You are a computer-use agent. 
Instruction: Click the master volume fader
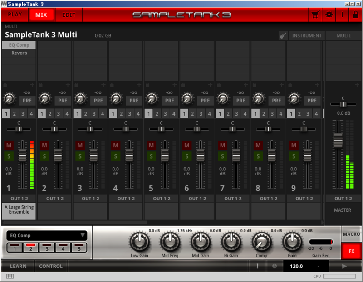pyautogui.click(x=338, y=141)
